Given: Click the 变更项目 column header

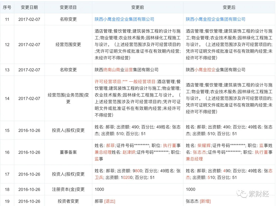Looking at the screenshot, I should pos(68,7).
